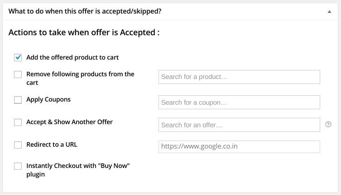Viewport: 341px width, 195px height.
Task: Click the 'What to do when this offer' header title
Action: click(85, 11)
